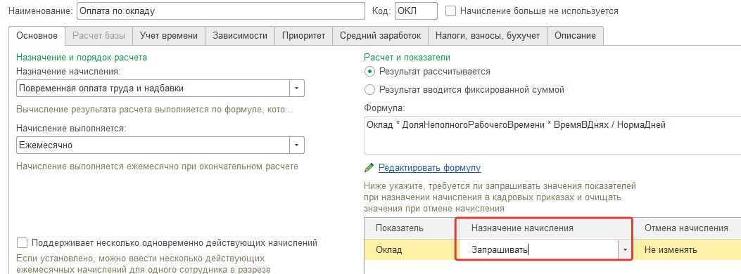Check Начисление больше не используется checkbox

pyautogui.click(x=451, y=11)
